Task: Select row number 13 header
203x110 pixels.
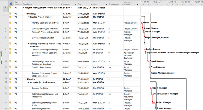Action: (6, 79)
